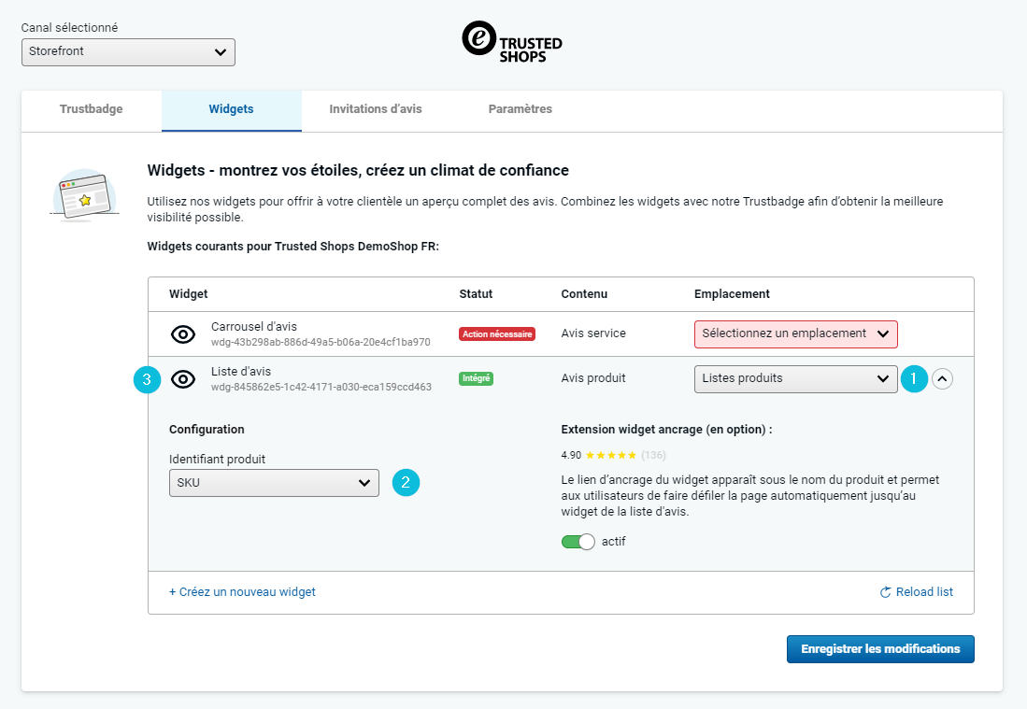
Task: Click the Trusted Shops logo
Action: point(512,43)
